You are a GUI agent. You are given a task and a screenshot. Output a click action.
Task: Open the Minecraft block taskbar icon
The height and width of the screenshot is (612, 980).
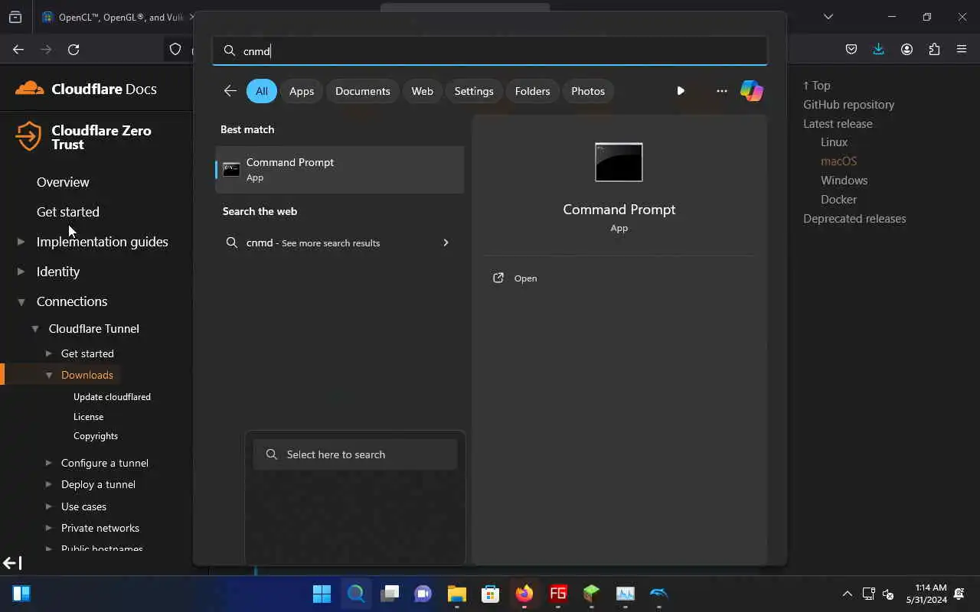pyautogui.click(x=592, y=594)
